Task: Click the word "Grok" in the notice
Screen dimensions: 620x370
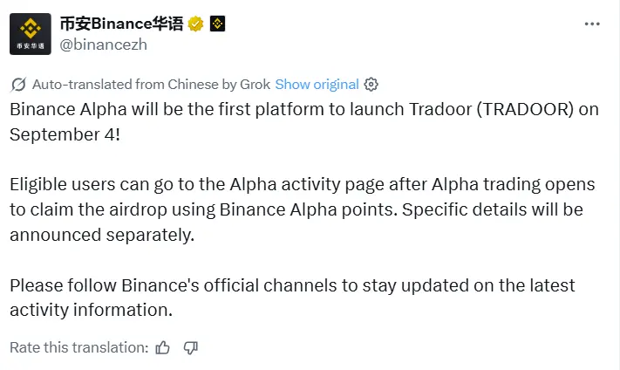Action: 254,85
